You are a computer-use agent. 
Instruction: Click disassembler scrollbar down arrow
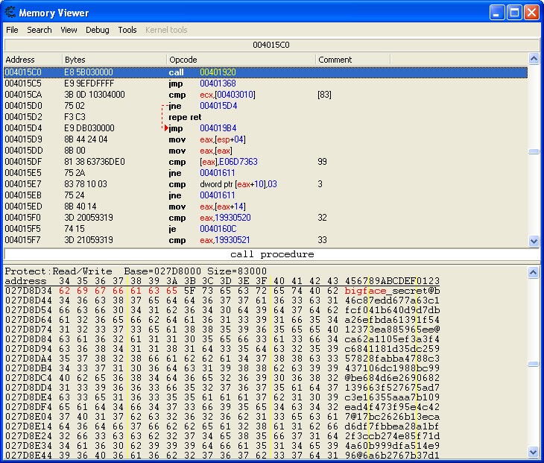tap(534, 241)
